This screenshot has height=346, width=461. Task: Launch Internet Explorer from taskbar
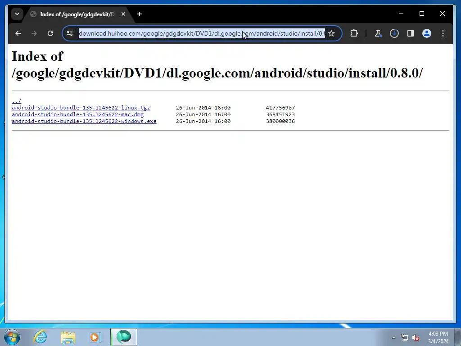pos(40,337)
